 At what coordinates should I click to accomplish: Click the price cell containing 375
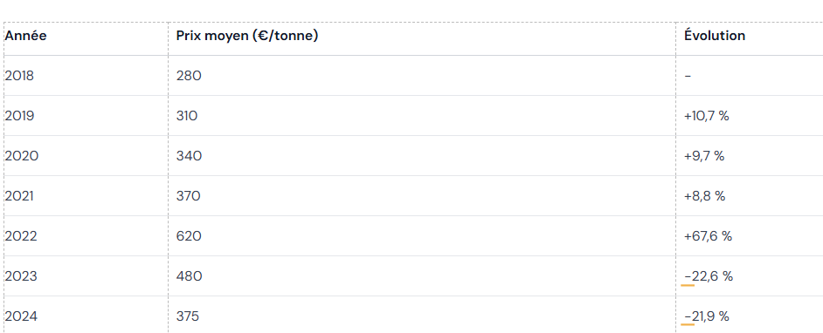point(187,316)
